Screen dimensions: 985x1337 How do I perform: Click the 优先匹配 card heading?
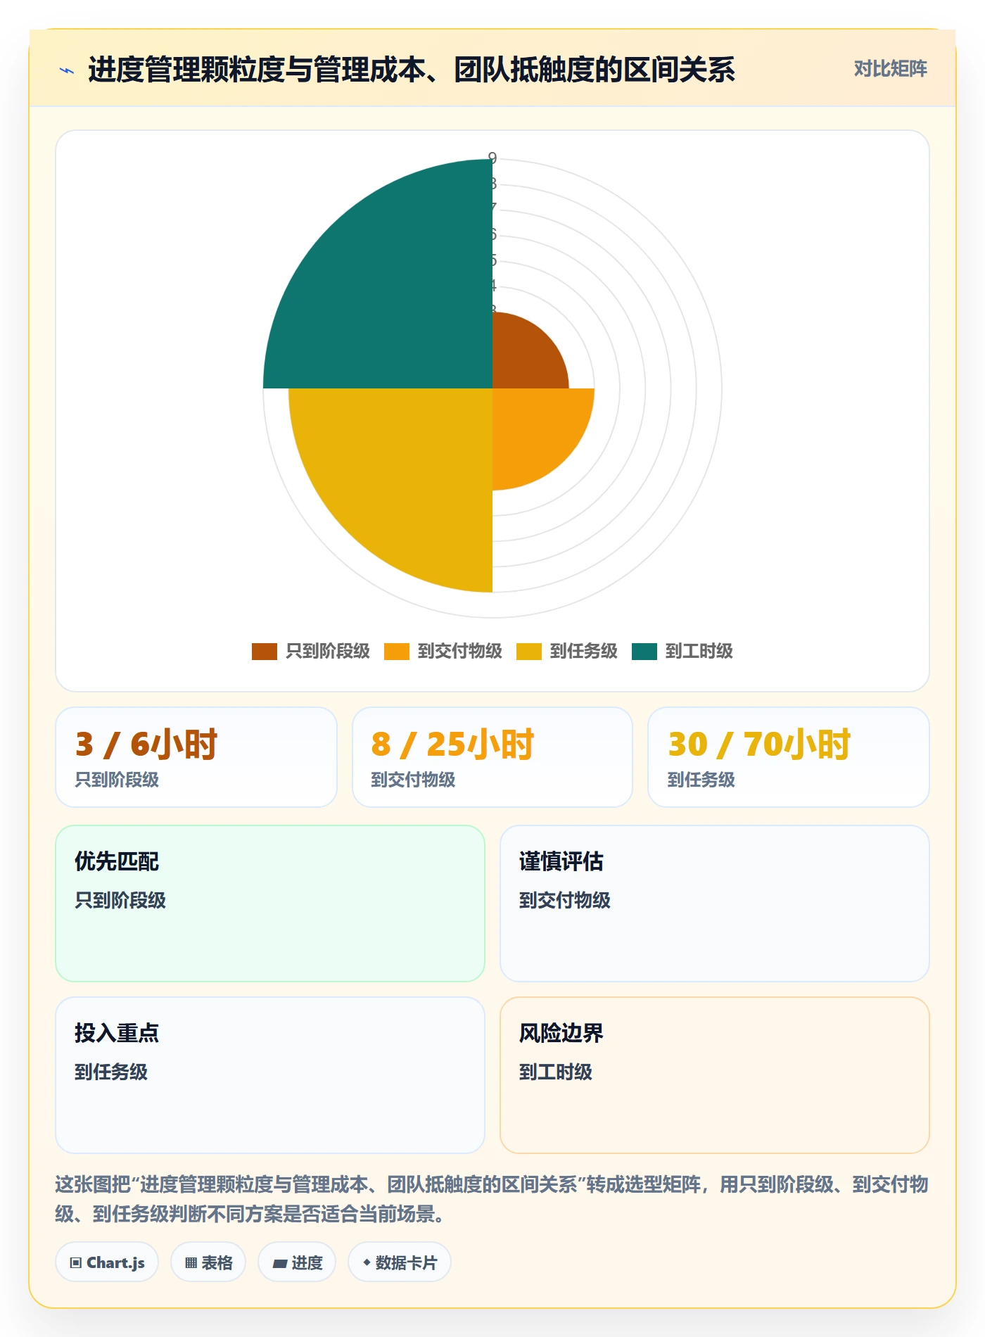click(117, 861)
